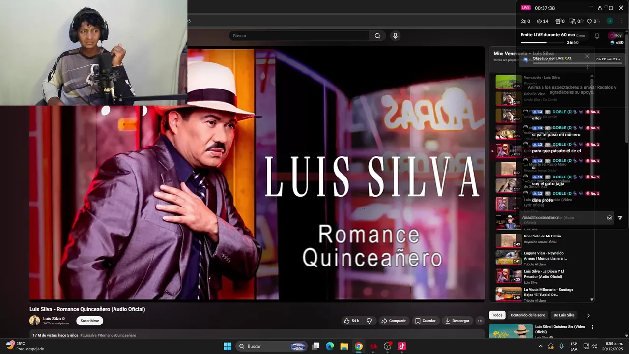629x354 pixels.
Task: Send the comment with the paper plane icon
Action: (620, 218)
